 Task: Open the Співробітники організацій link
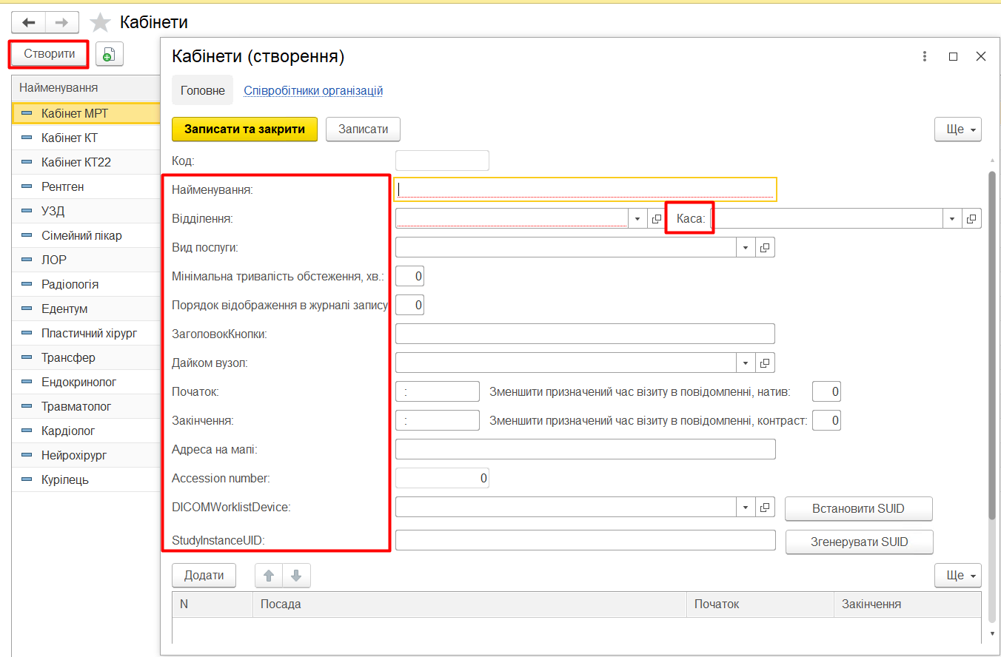tap(313, 90)
